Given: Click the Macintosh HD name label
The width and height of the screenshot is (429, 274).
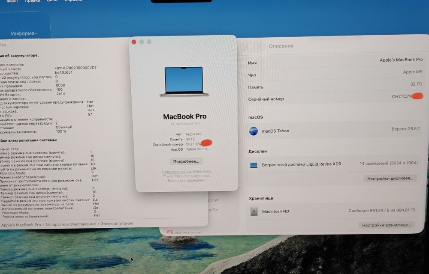Looking at the screenshot, I should (275, 211).
